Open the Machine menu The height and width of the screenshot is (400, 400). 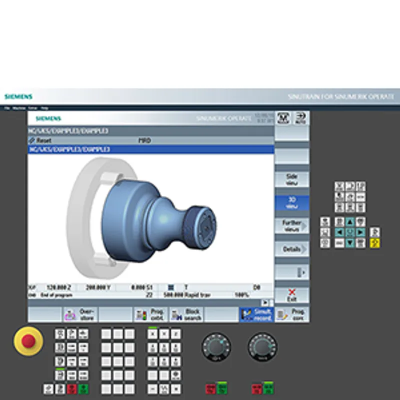19,108
